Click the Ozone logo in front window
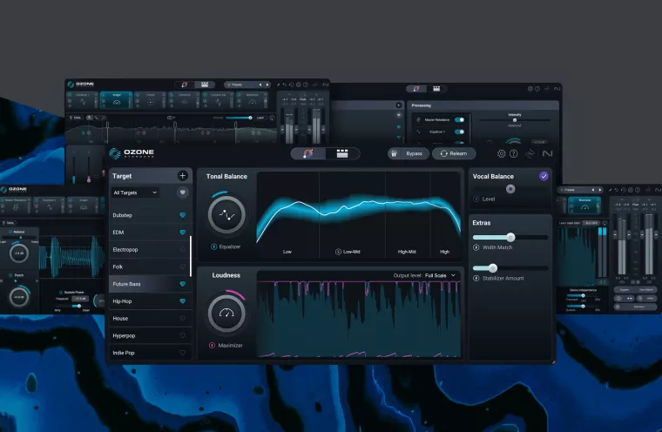This screenshot has height=432, width=662. [x=132, y=153]
